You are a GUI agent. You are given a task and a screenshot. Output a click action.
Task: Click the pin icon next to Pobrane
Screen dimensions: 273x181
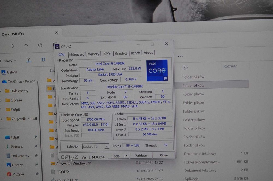click(36, 146)
